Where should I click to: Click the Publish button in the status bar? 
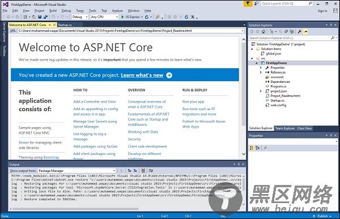coord(322,216)
